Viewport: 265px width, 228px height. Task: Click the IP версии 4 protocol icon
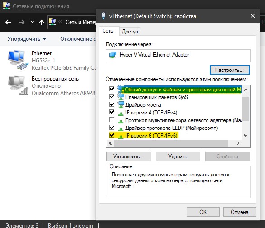click(120, 114)
